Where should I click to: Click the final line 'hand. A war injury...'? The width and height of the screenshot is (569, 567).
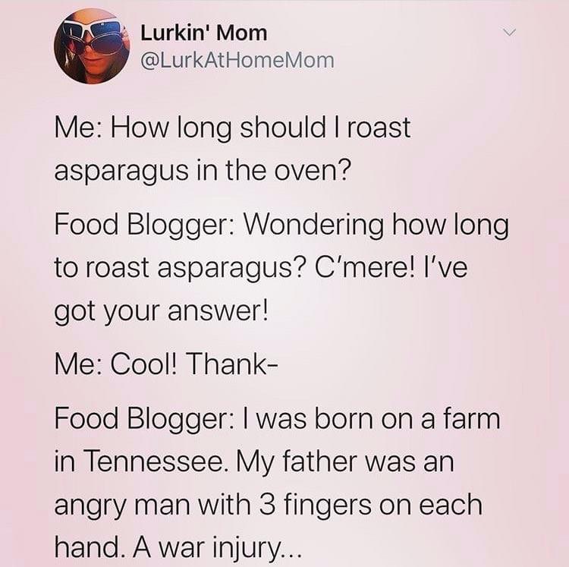pos(178,548)
